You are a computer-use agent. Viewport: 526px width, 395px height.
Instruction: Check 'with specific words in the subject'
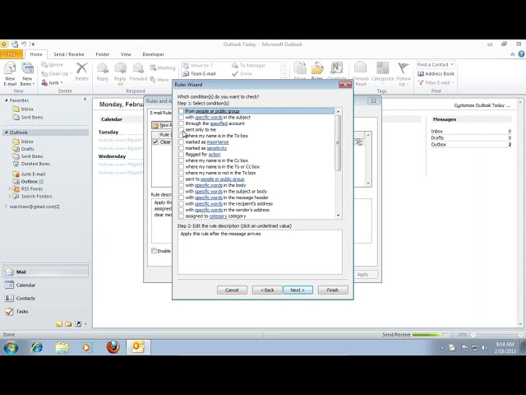pos(181,117)
